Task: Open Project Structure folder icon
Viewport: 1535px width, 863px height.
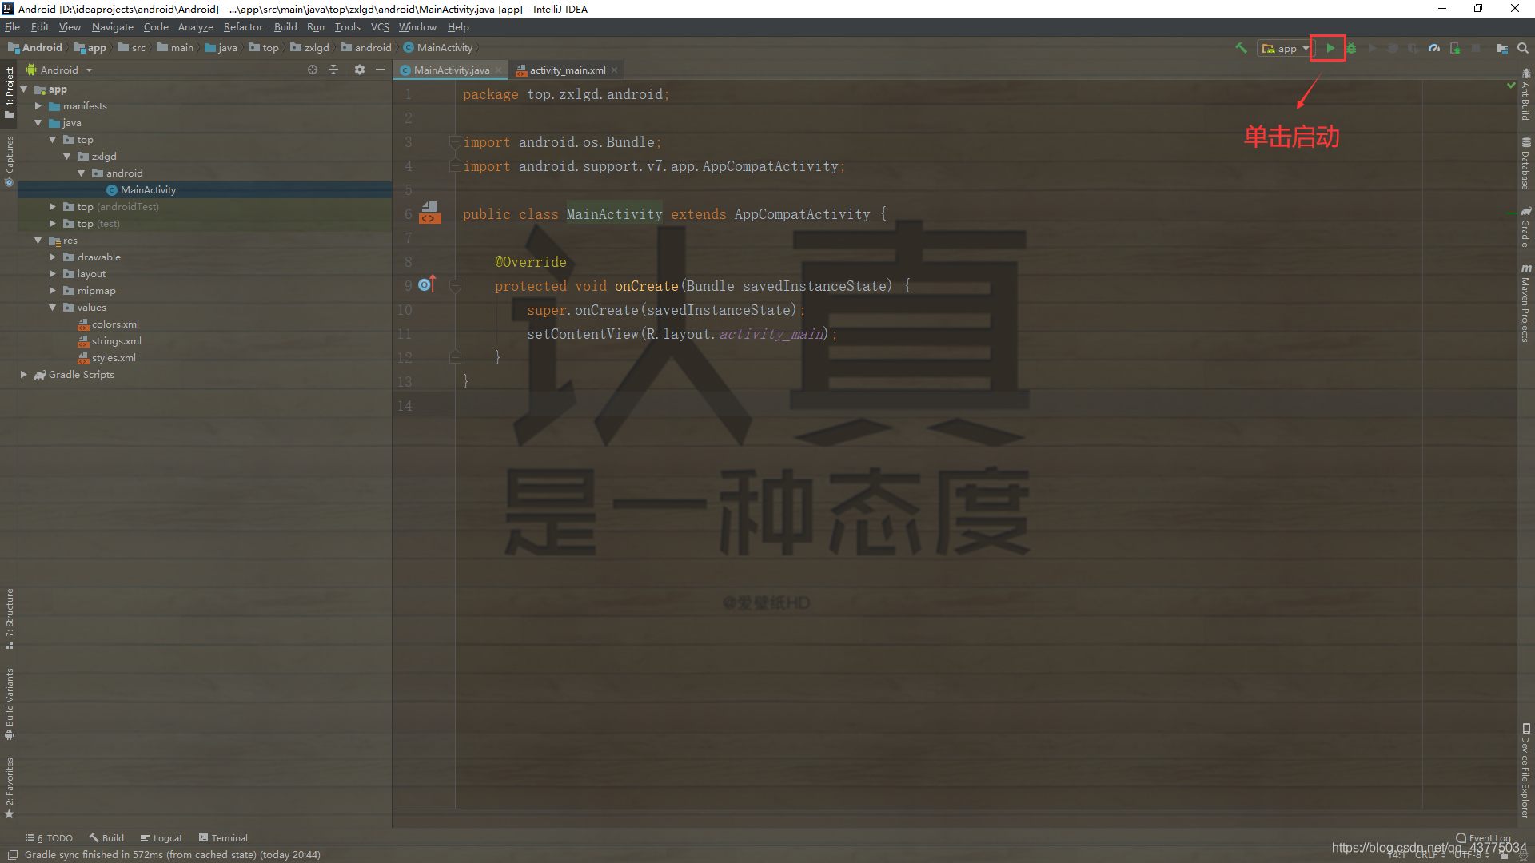Action: (x=1502, y=48)
